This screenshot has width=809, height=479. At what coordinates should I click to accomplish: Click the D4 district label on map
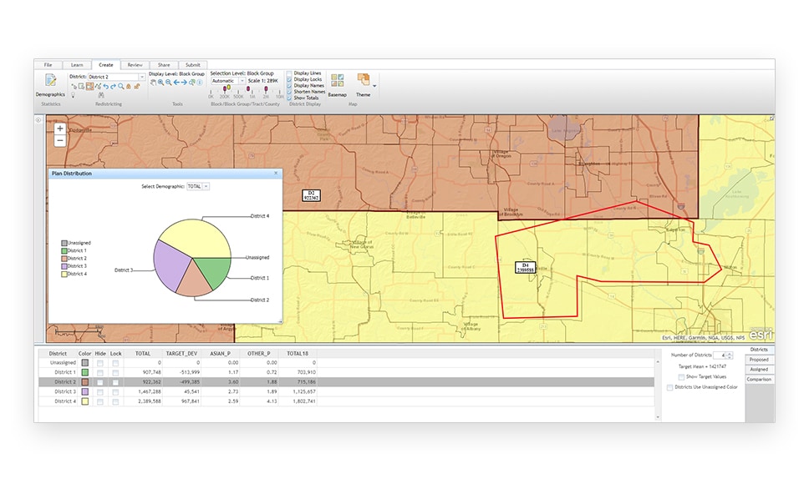click(525, 268)
